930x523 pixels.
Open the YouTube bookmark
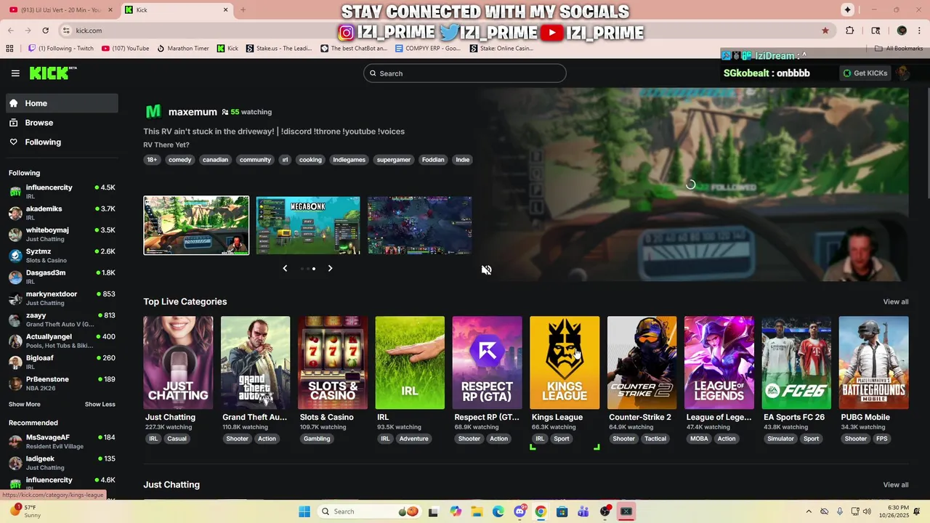point(126,49)
